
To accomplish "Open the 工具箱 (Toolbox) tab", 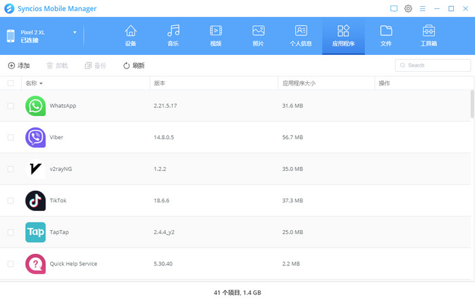I will (x=429, y=36).
